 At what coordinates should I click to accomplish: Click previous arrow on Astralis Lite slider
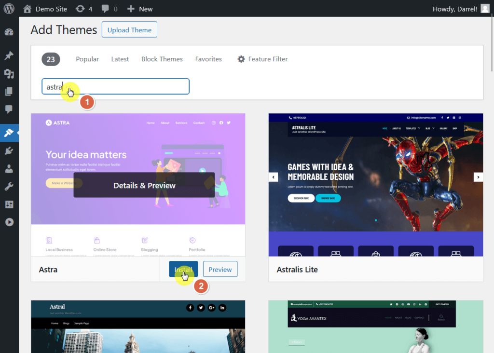pos(273,177)
